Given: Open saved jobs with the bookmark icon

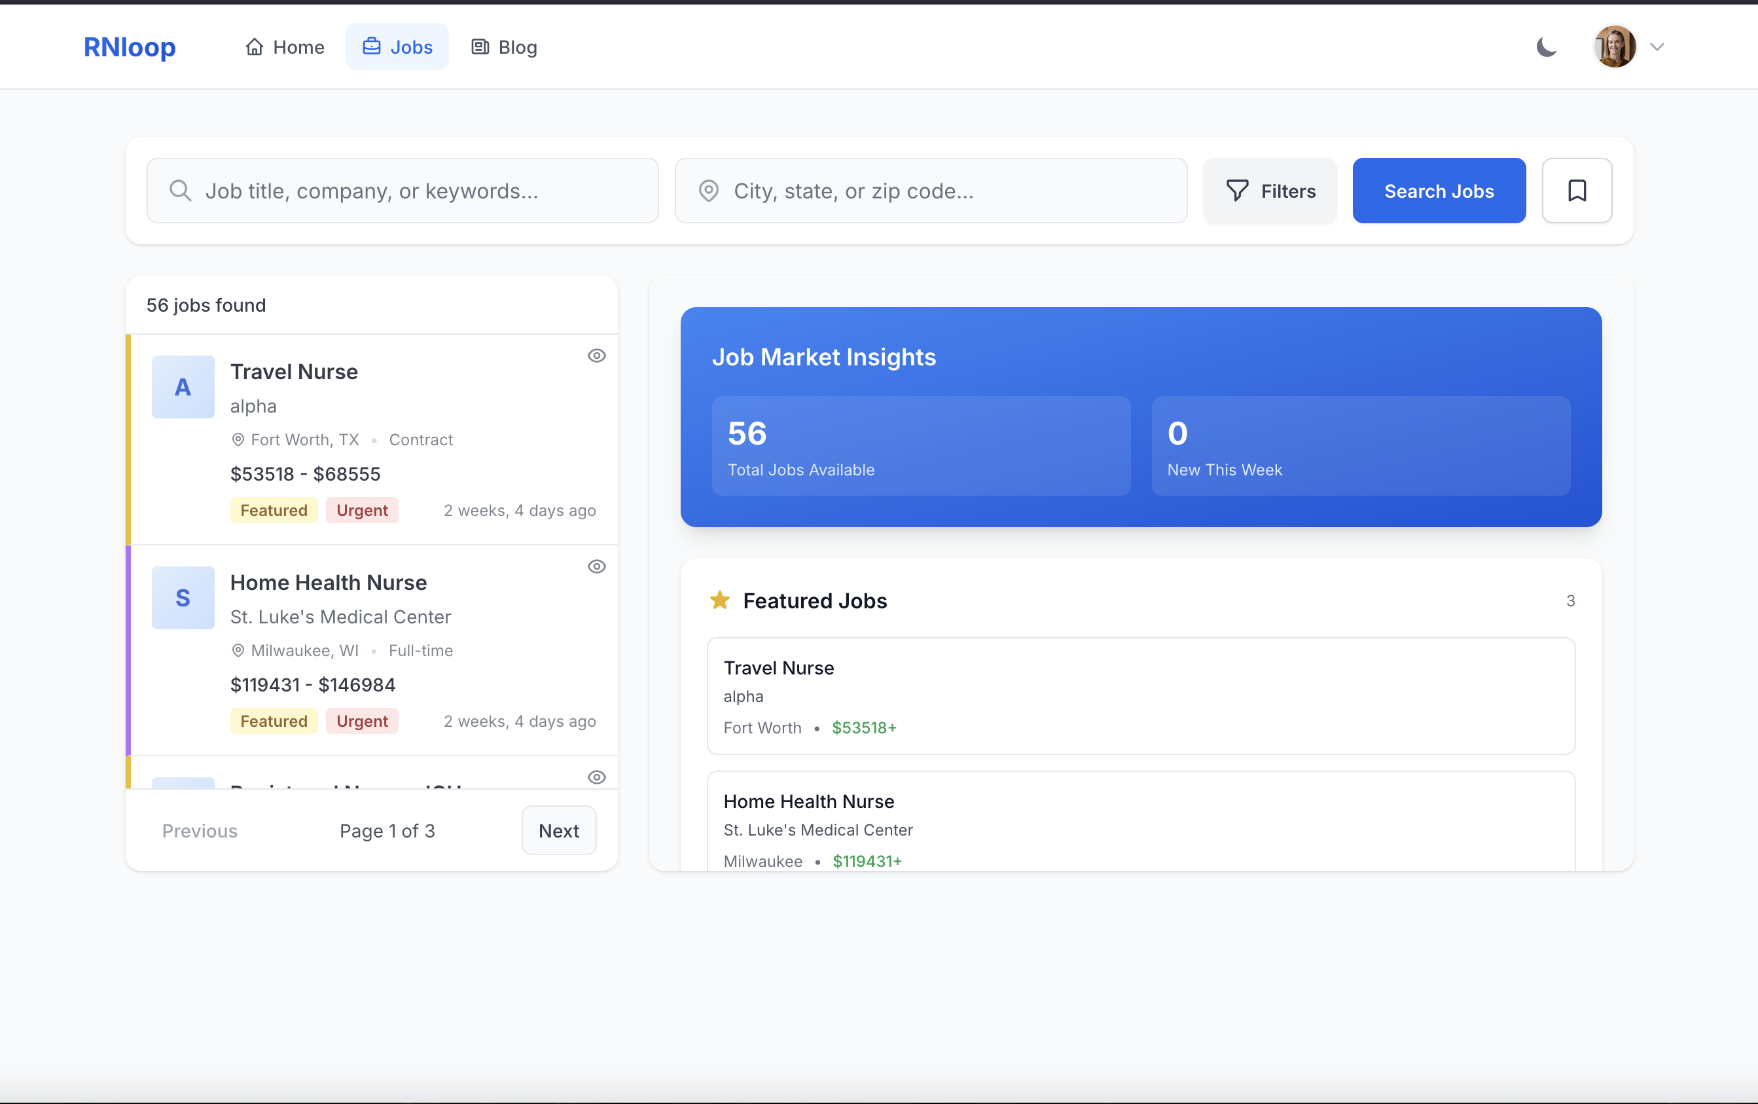Looking at the screenshot, I should pos(1576,191).
